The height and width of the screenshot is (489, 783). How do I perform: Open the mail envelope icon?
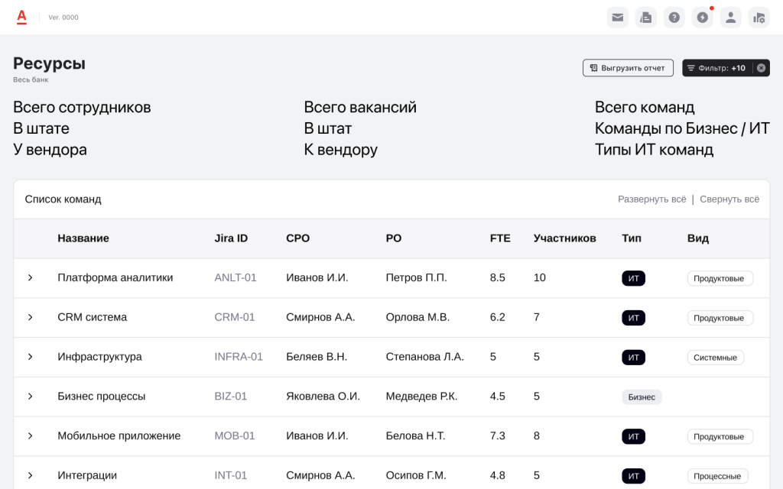(617, 18)
